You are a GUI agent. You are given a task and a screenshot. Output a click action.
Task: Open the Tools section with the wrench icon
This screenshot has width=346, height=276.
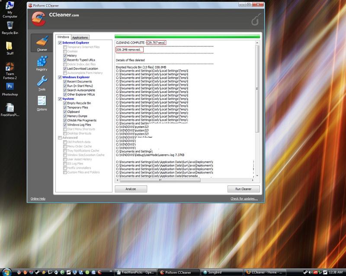coord(42,83)
